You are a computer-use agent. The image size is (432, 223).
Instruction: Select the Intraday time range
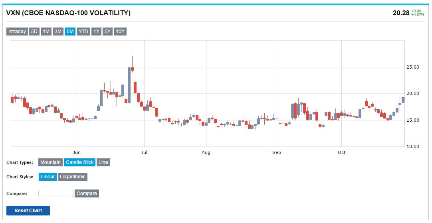click(17, 32)
